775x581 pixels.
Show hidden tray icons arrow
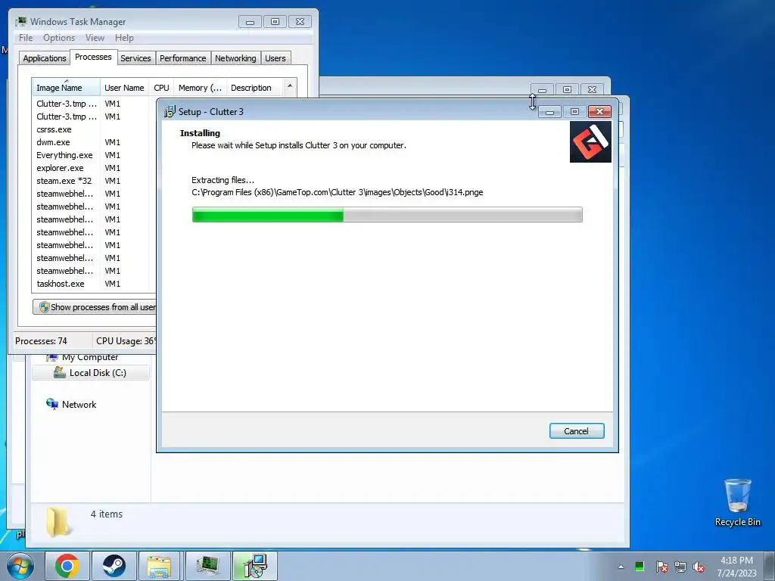click(621, 567)
